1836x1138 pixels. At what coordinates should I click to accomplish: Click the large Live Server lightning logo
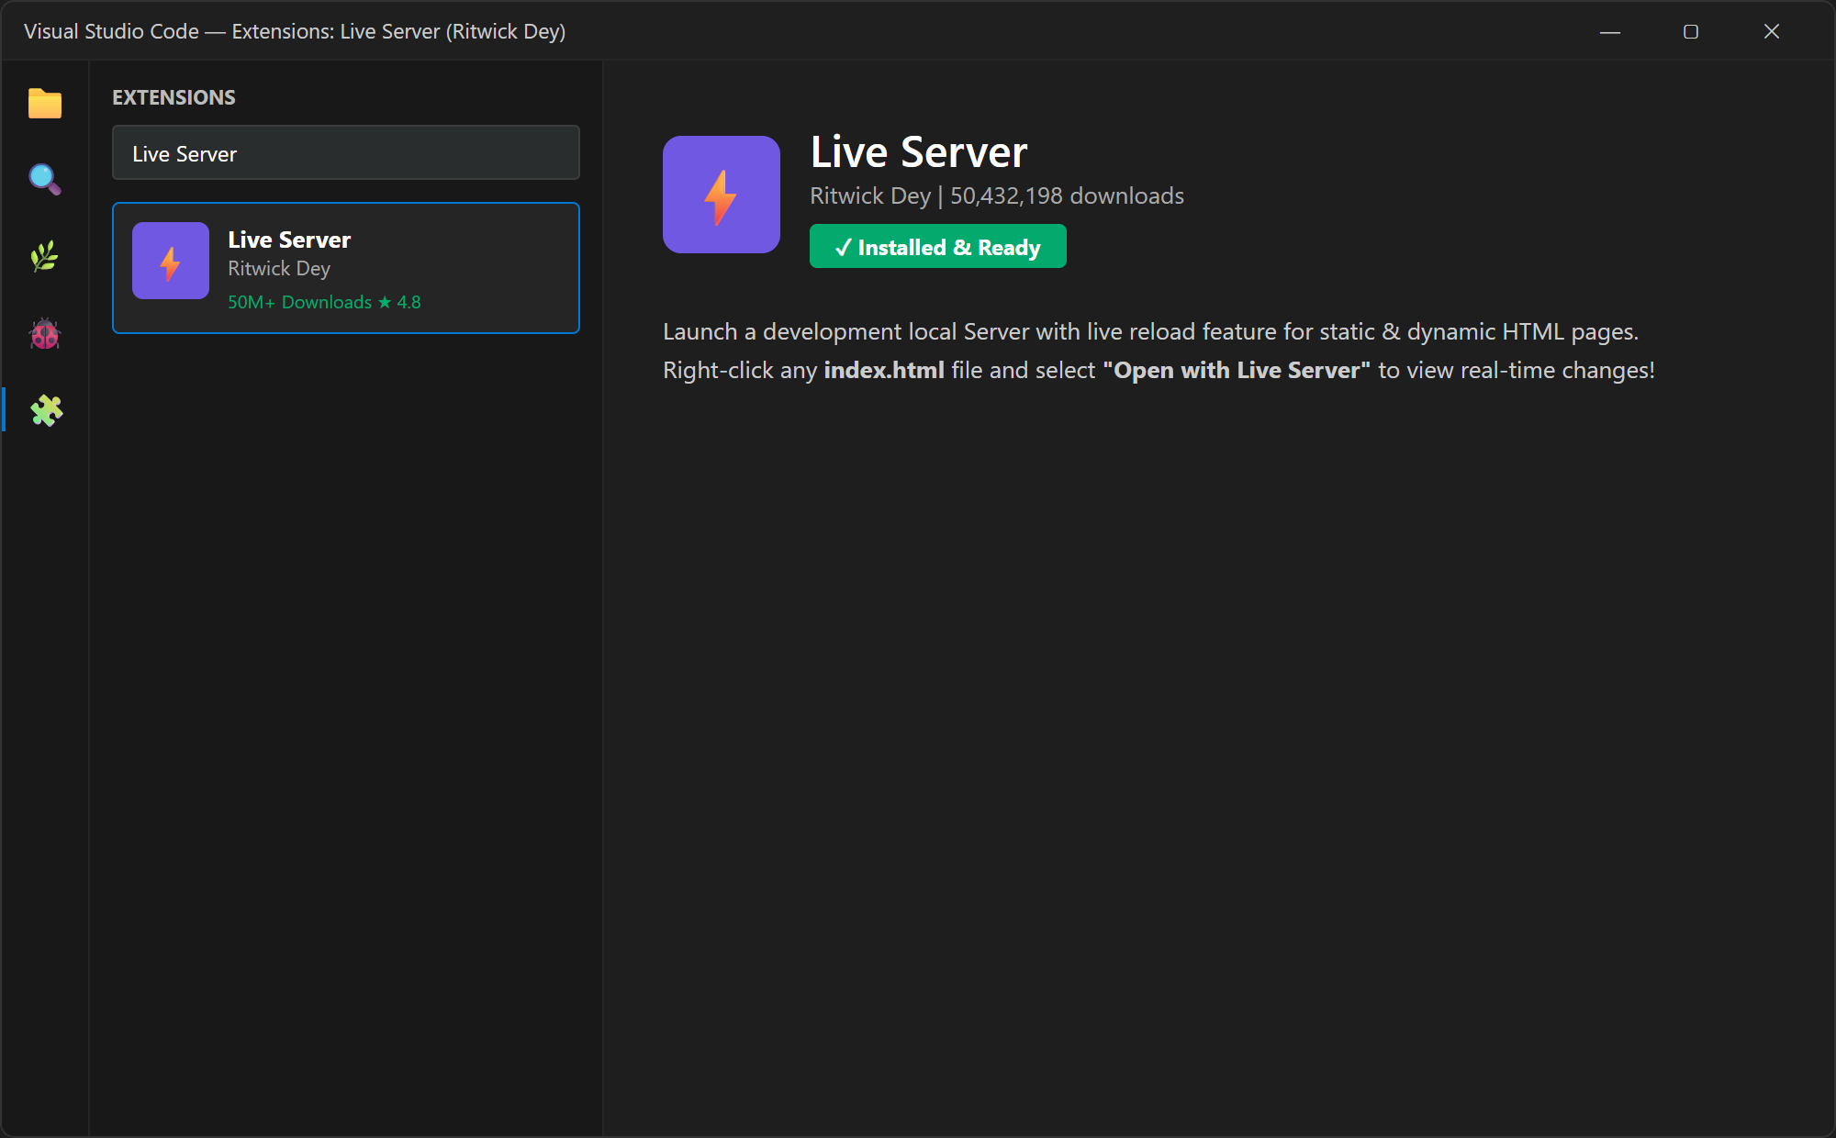point(722,195)
